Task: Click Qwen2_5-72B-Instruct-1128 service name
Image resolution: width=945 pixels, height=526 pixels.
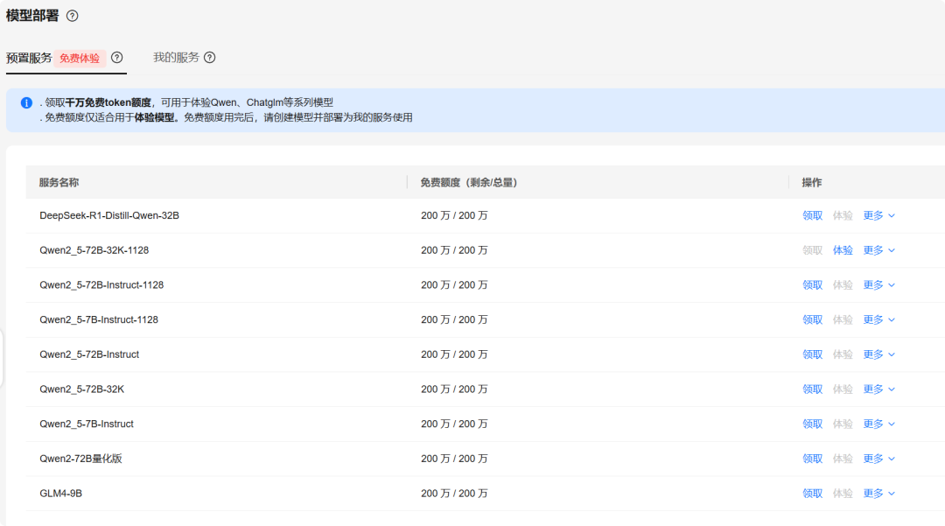Action: 101,285
